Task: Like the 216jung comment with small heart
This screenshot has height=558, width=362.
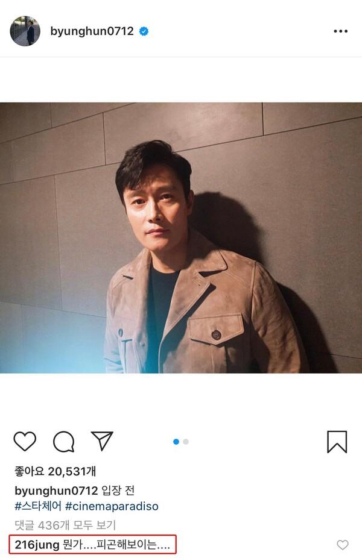Action: (343, 545)
